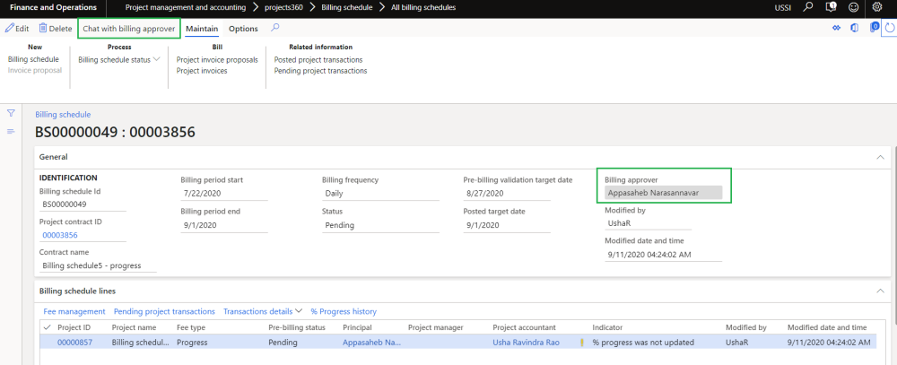Click the Billing period start date field
Viewport: 897px width, 365px height.
[x=222, y=194]
